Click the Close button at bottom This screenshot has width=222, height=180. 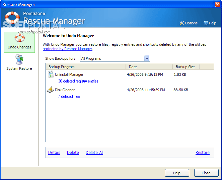click(206, 173)
